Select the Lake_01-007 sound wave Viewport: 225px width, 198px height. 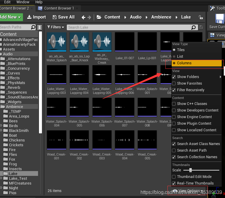pos(125,42)
